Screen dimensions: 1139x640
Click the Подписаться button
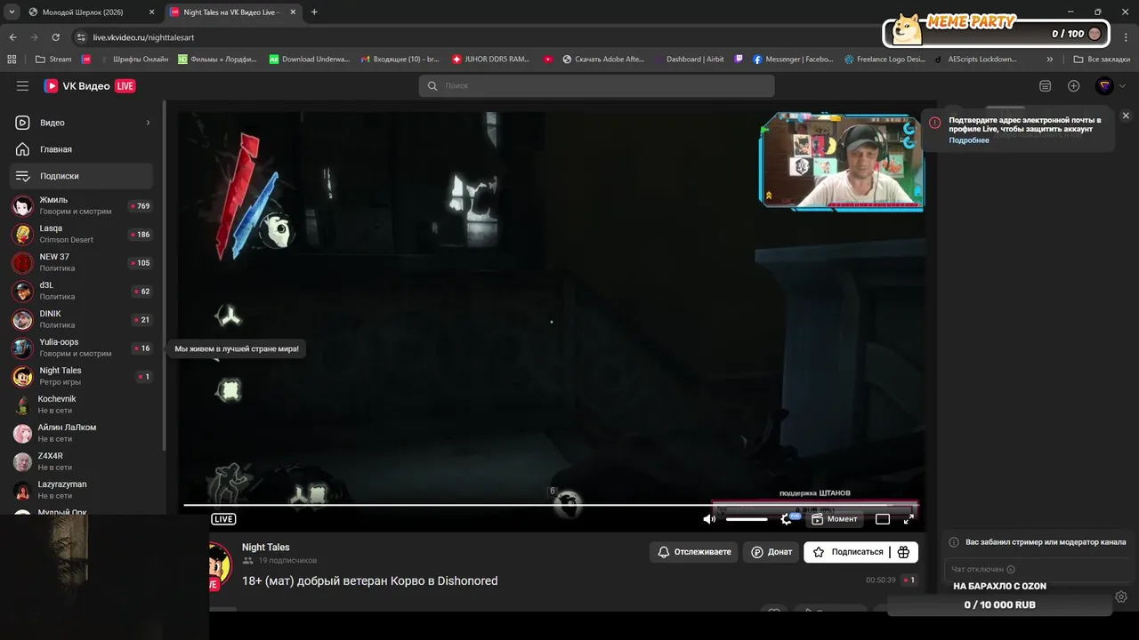847,552
